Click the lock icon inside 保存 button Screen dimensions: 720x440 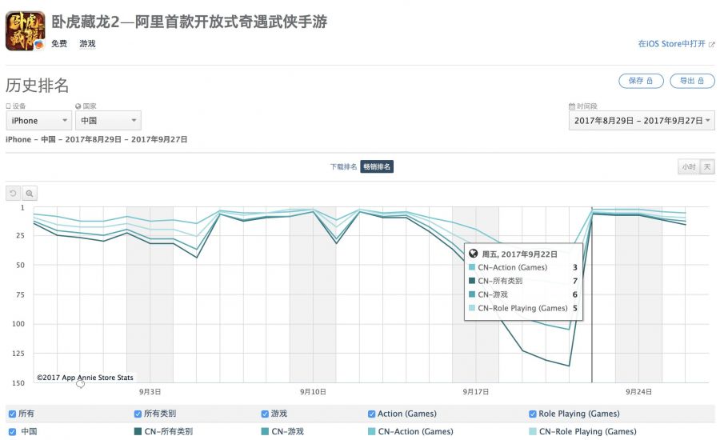pos(650,81)
